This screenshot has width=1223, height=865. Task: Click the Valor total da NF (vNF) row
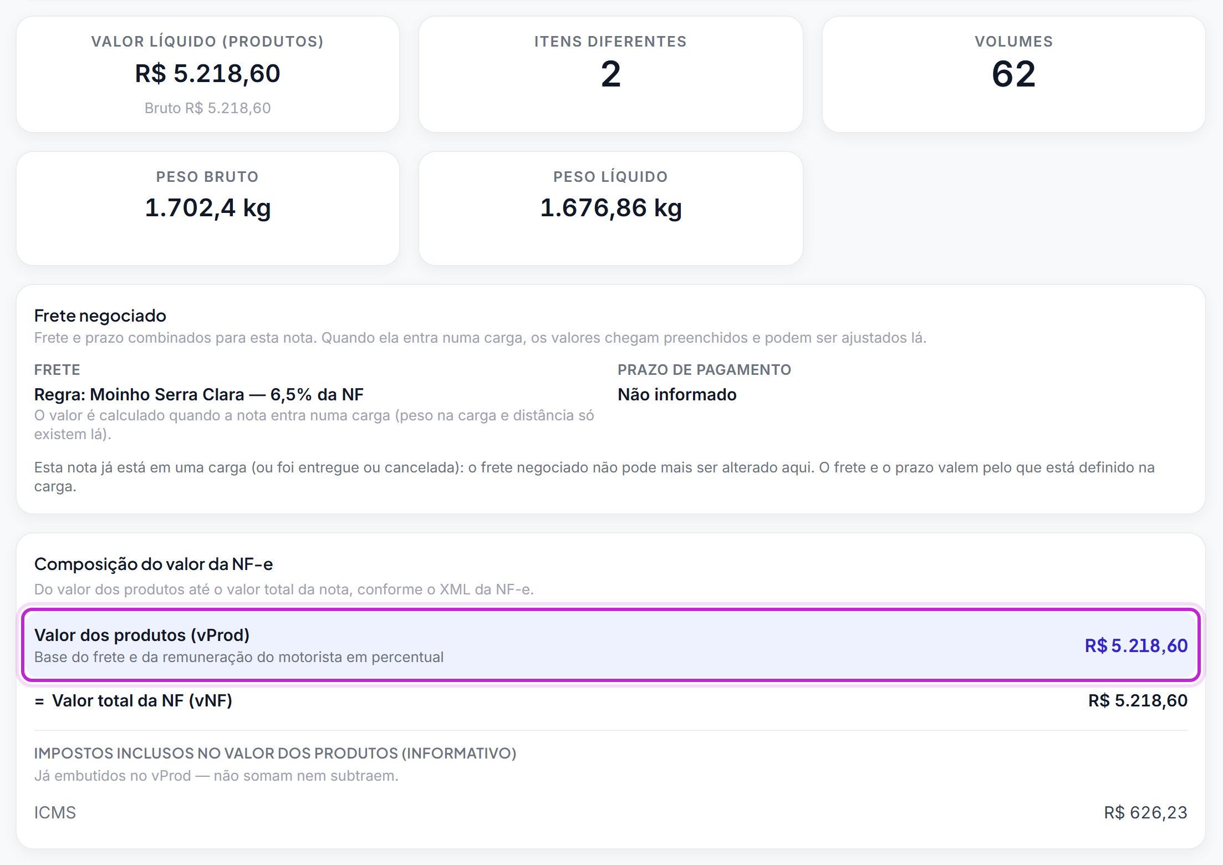click(x=610, y=700)
